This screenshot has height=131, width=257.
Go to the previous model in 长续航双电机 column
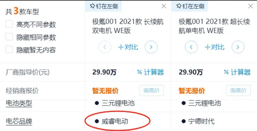(105, 47)
